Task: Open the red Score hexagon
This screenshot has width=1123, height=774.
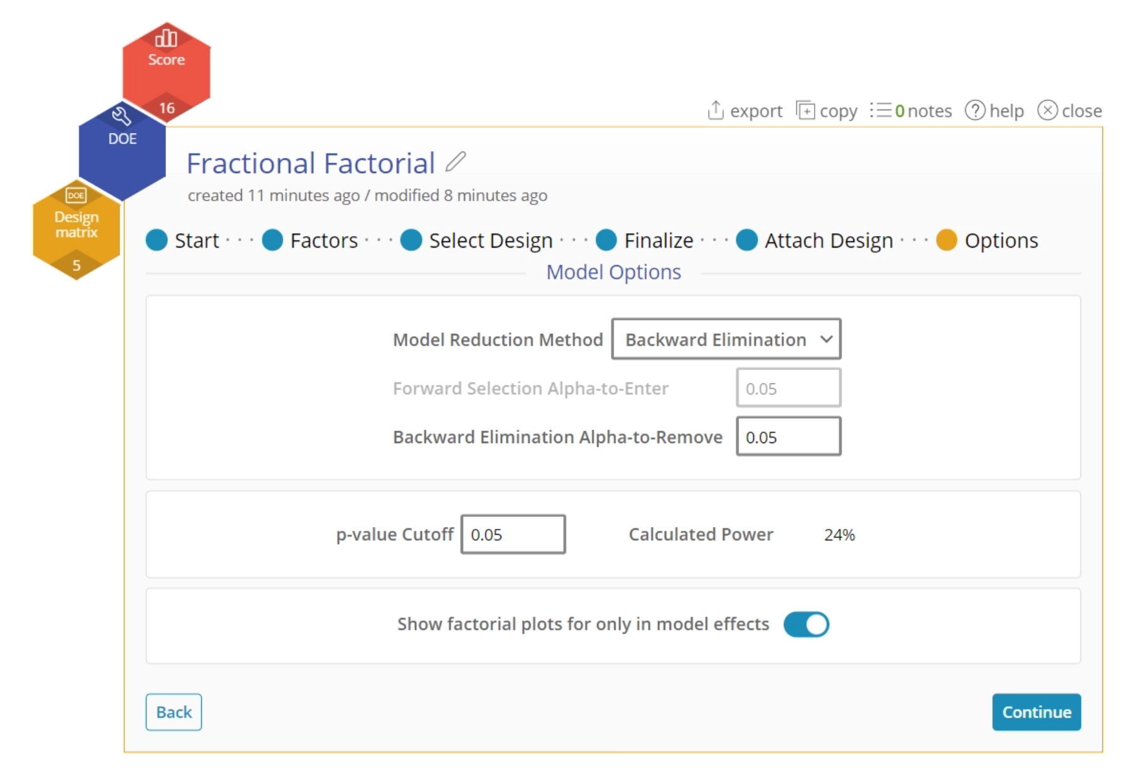Action: click(166, 69)
